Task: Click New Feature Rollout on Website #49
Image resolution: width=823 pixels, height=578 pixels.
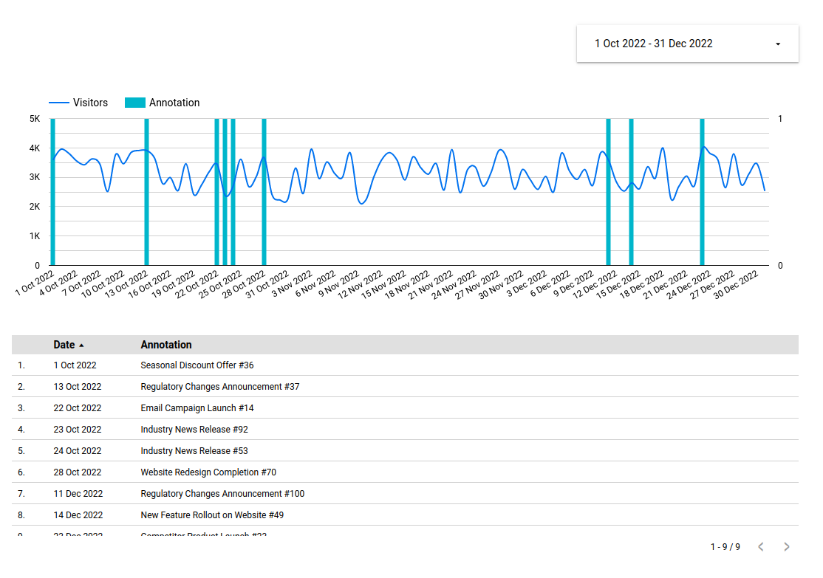Action: 212,515
